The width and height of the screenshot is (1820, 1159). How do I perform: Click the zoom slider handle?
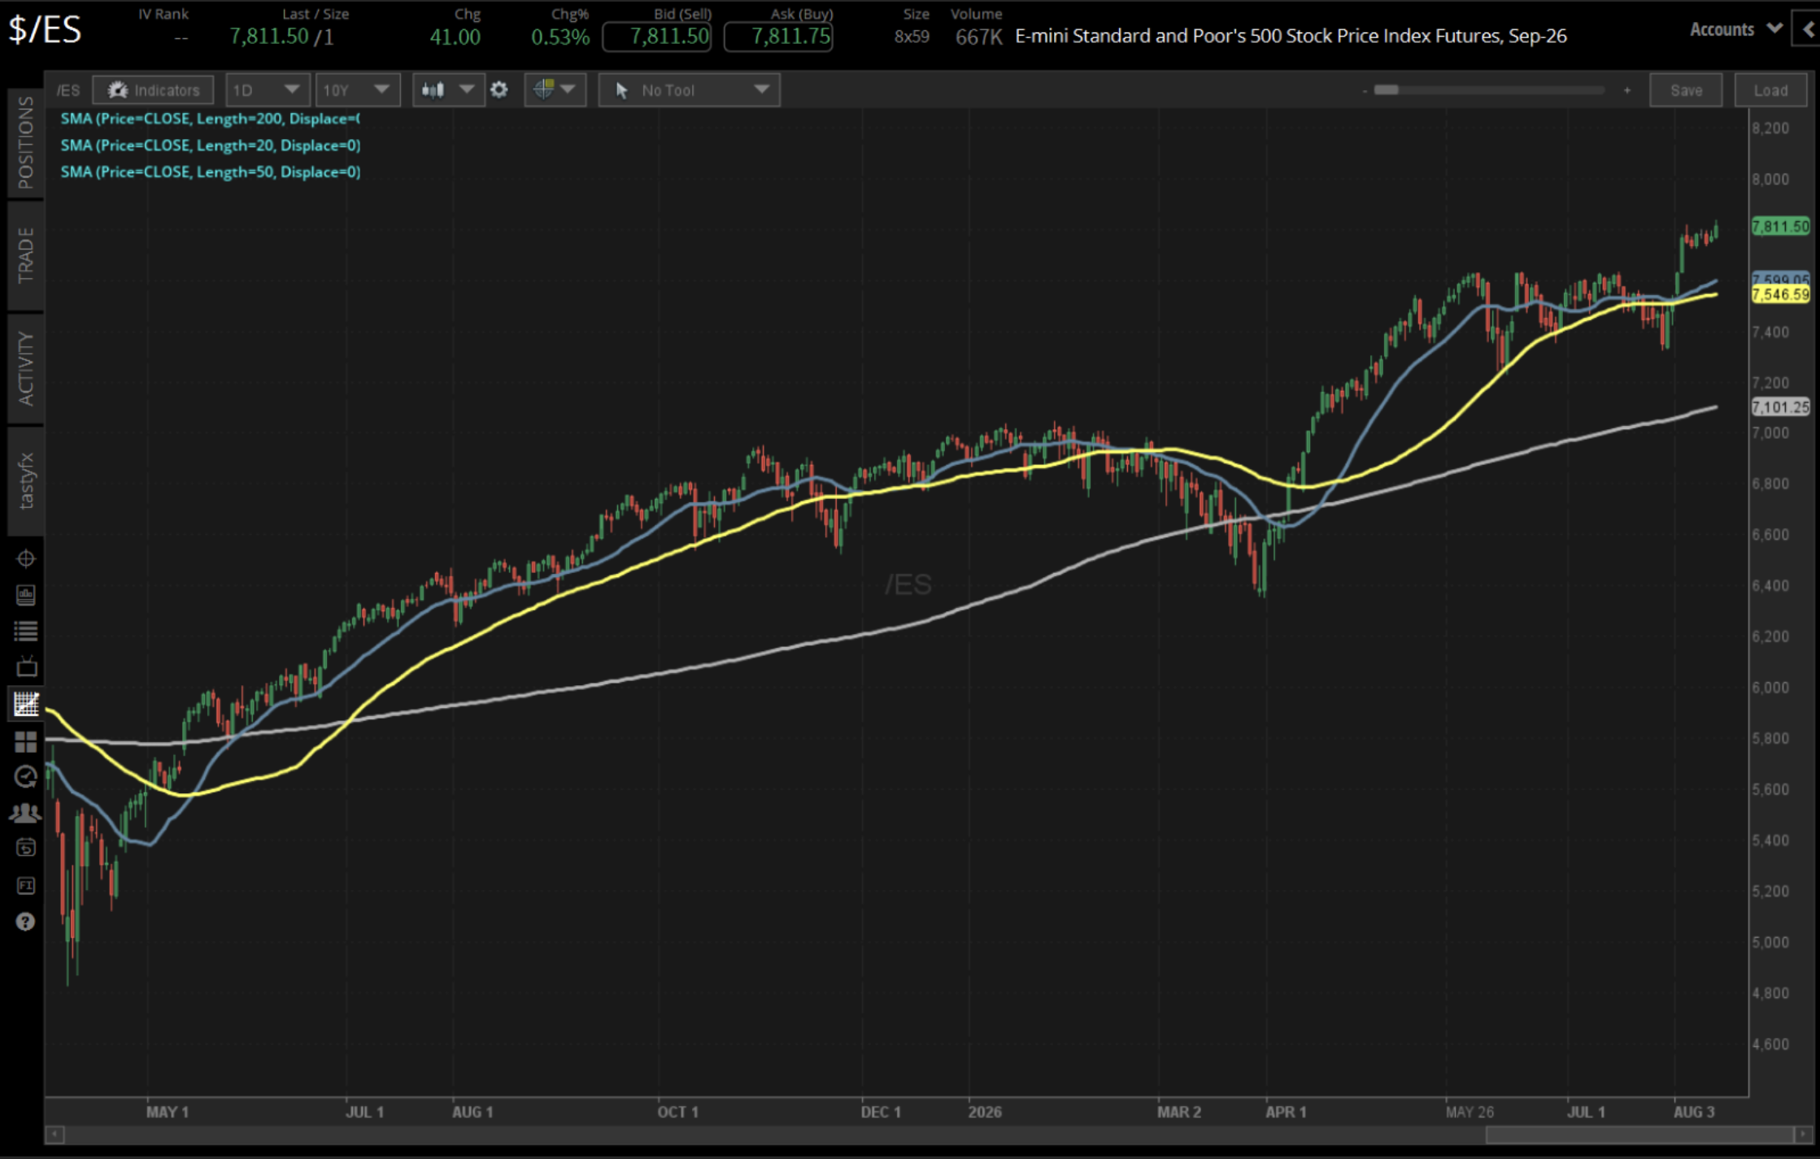[x=1386, y=90]
